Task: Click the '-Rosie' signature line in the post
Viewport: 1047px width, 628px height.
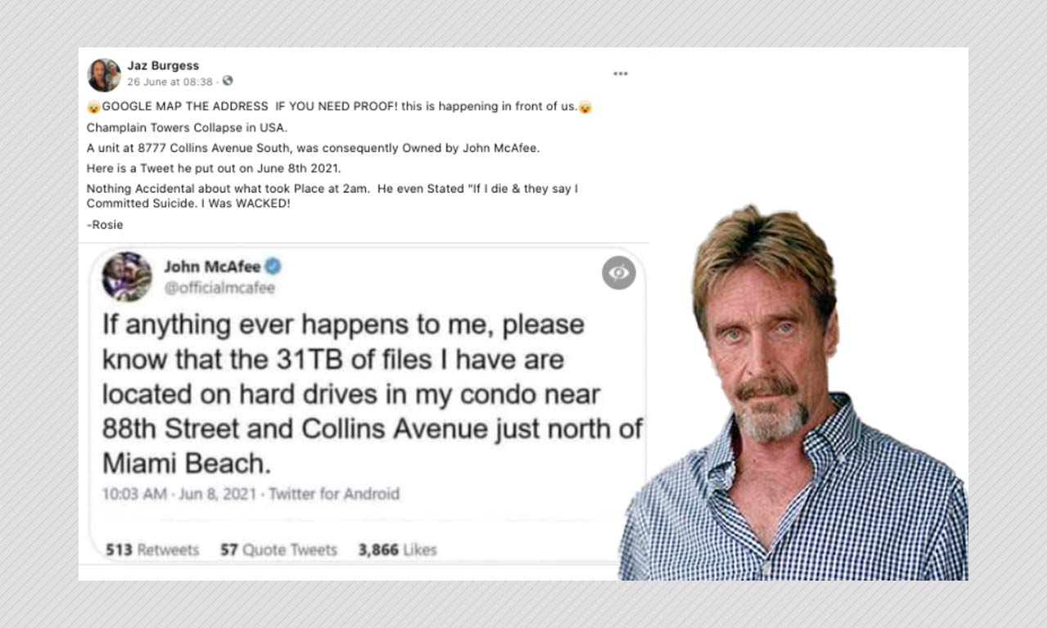Action: (x=105, y=224)
